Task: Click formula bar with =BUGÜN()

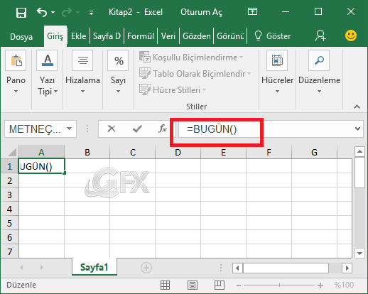Action: pyautogui.click(x=265, y=129)
